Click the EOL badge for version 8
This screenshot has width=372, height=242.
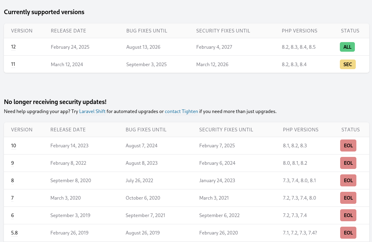348,181
